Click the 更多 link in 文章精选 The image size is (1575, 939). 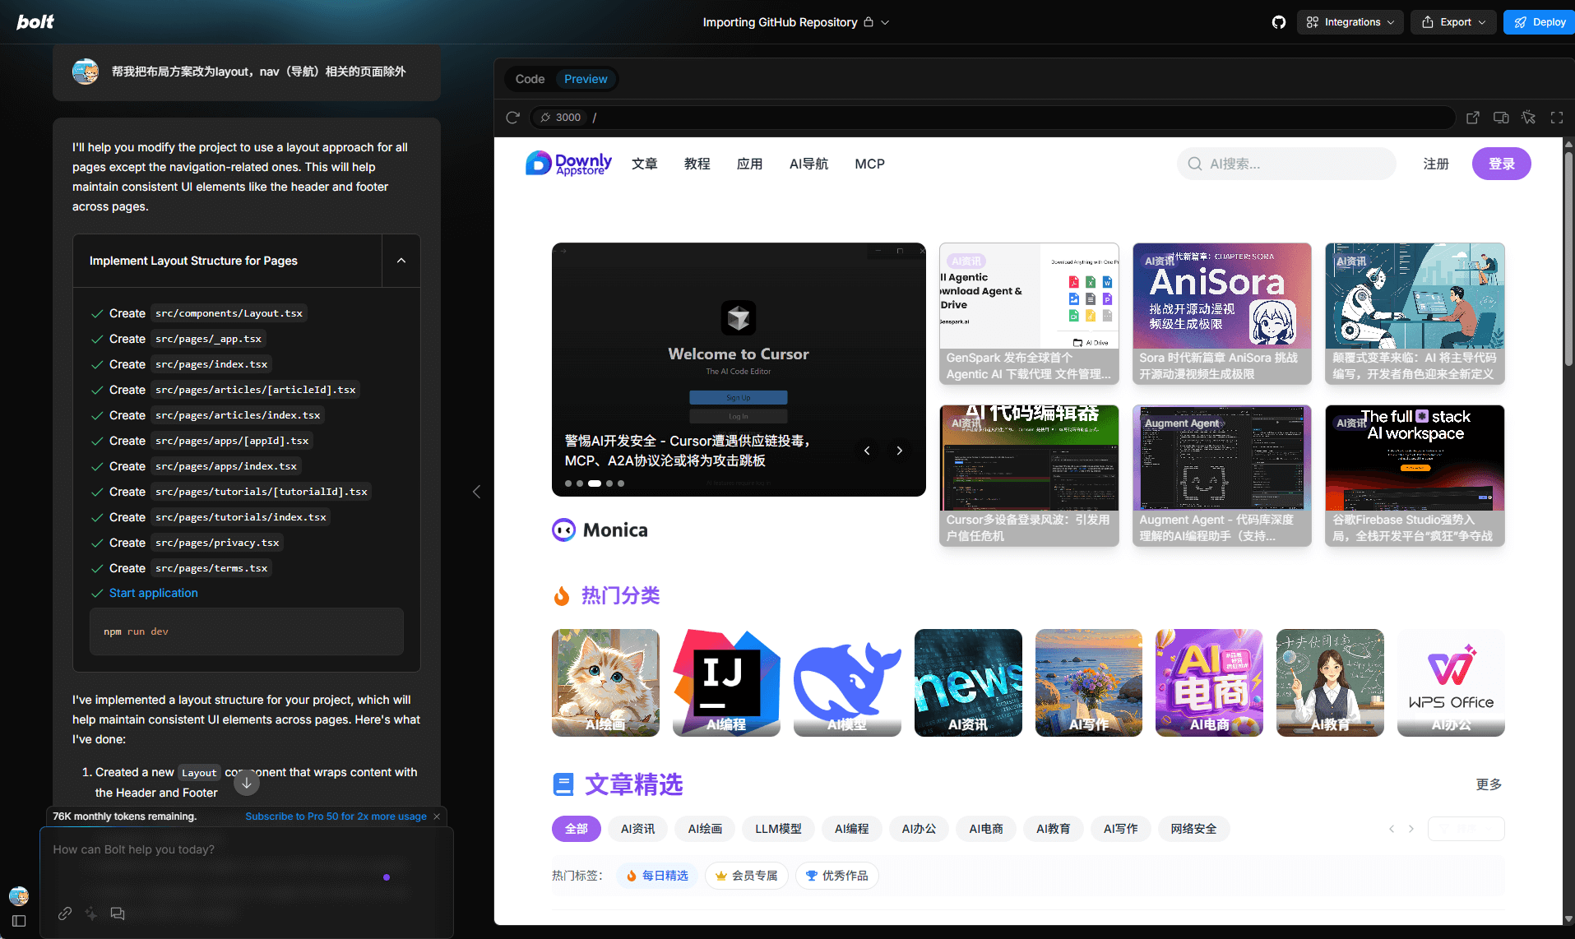click(x=1489, y=784)
